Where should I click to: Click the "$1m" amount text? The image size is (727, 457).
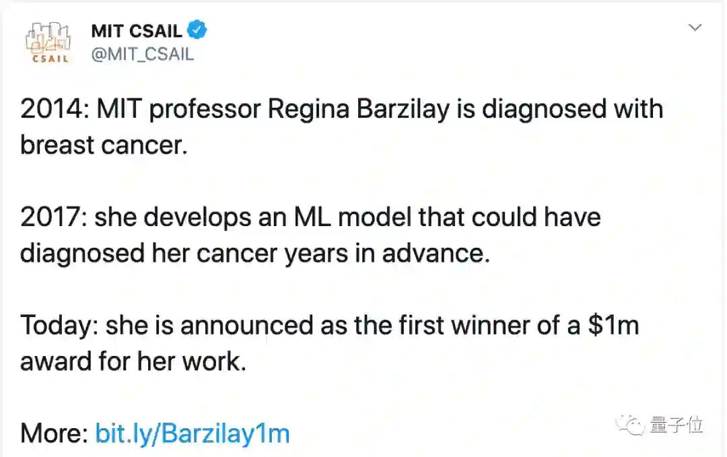(613, 326)
